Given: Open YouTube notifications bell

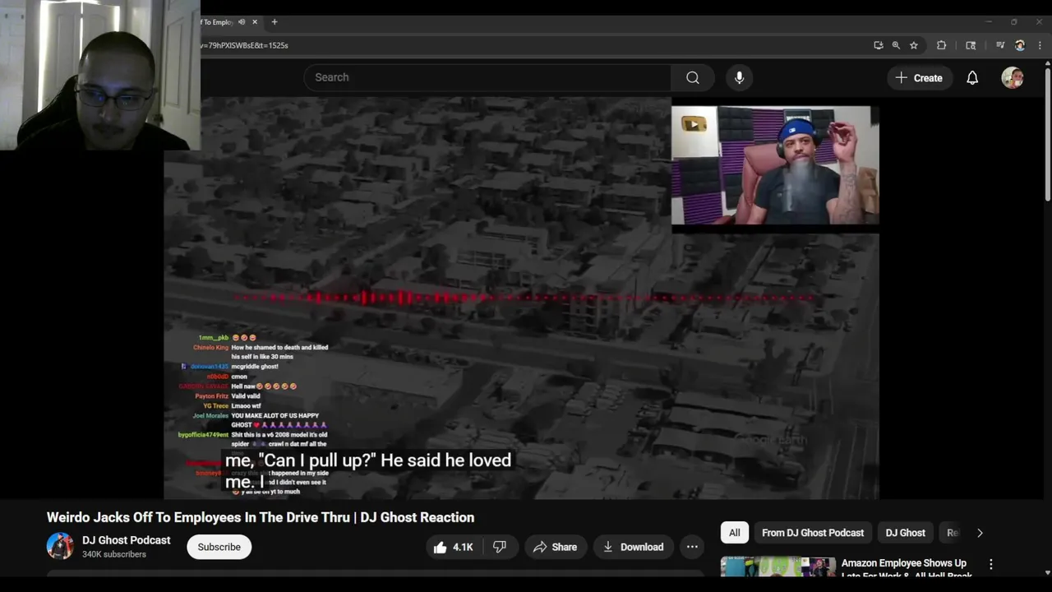Looking at the screenshot, I should (972, 77).
